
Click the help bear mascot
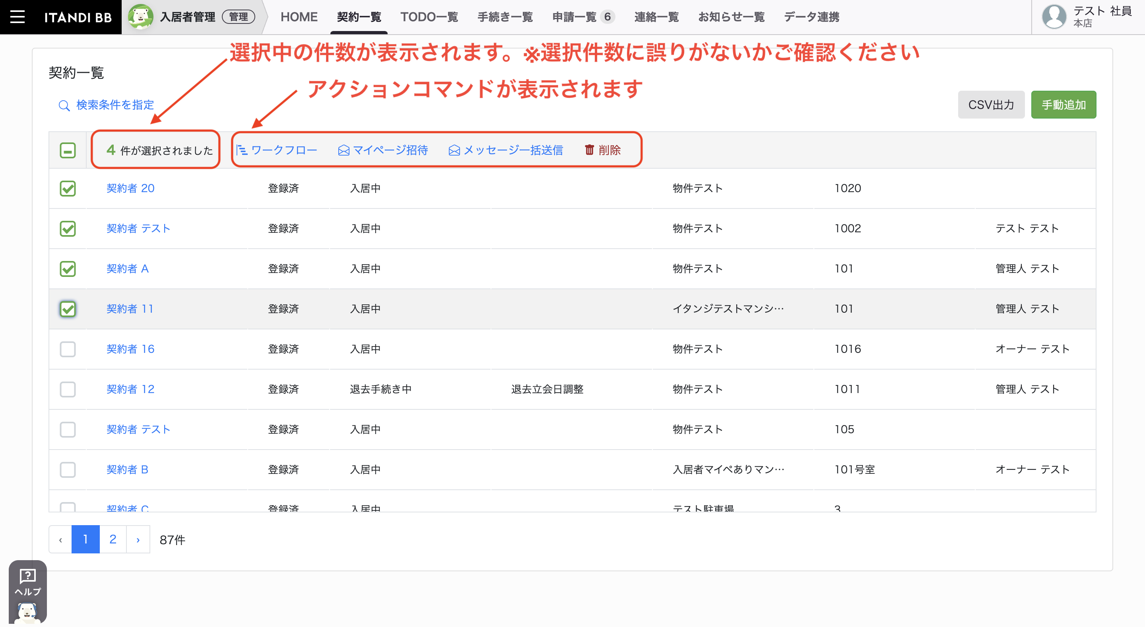[x=27, y=613]
